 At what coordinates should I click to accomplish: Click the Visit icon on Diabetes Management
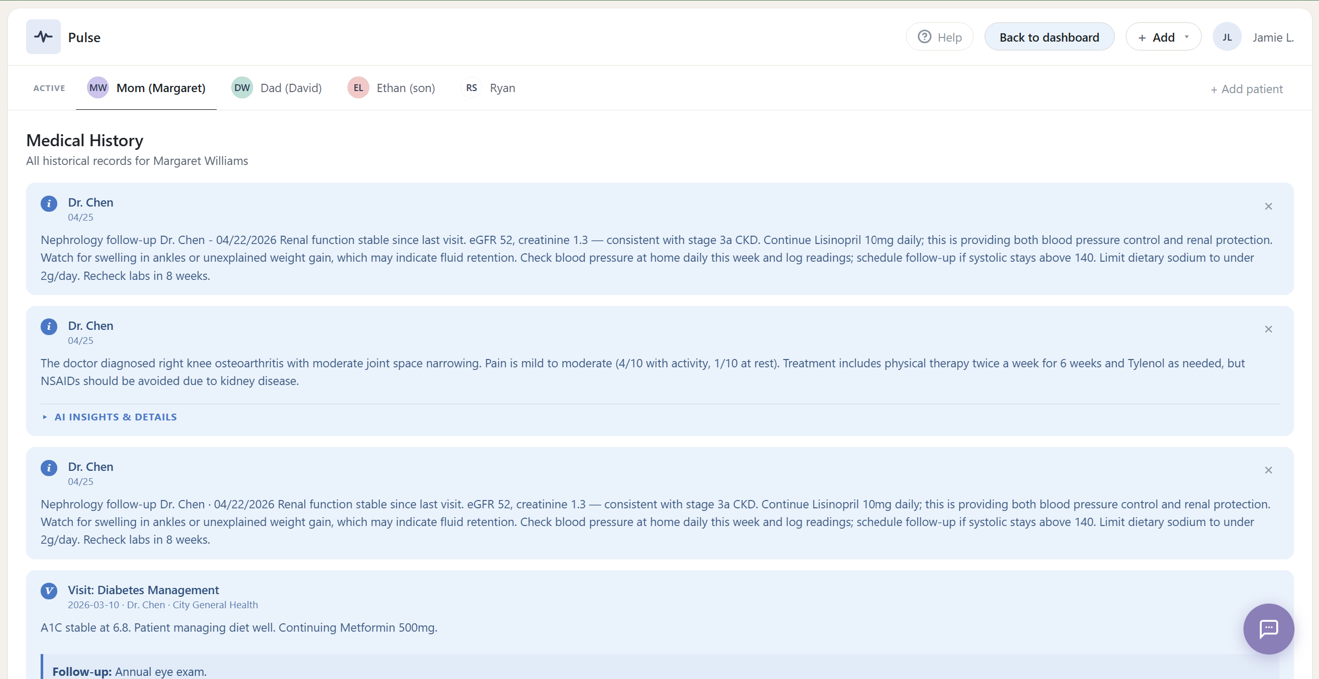click(x=49, y=591)
